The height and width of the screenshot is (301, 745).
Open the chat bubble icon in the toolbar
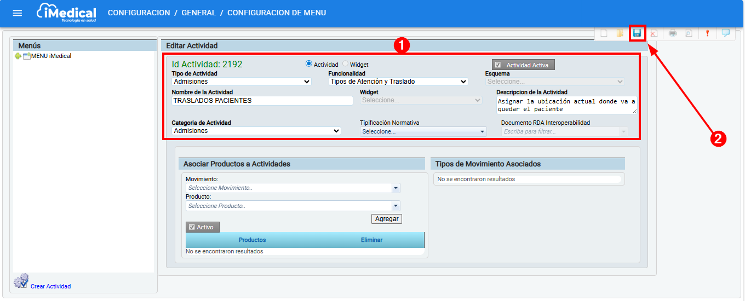(x=726, y=33)
